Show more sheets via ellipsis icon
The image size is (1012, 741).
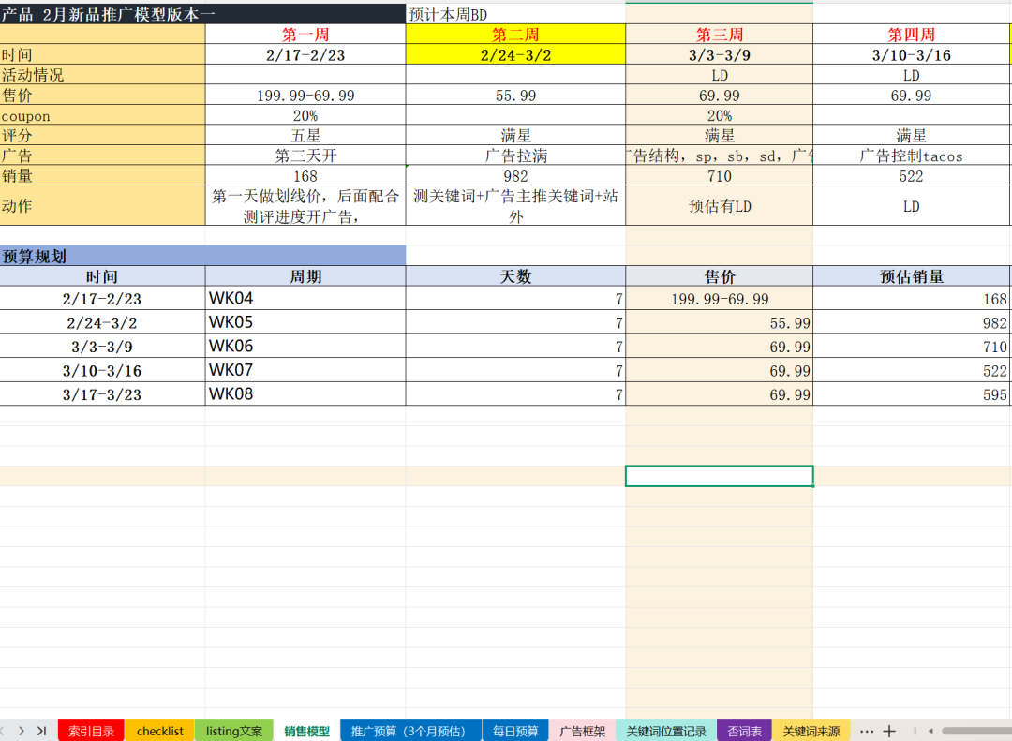click(867, 732)
